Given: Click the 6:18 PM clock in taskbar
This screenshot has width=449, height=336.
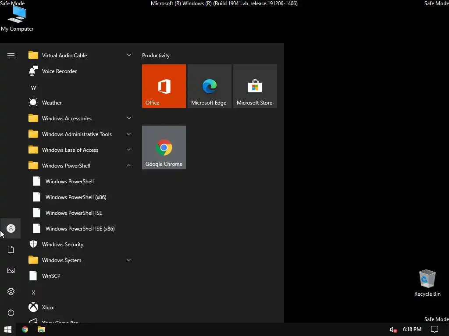Looking at the screenshot, I should [412, 329].
